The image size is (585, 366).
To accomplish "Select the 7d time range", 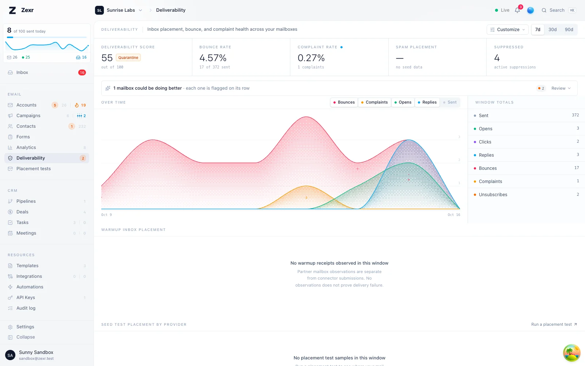I will pyautogui.click(x=538, y=30).
